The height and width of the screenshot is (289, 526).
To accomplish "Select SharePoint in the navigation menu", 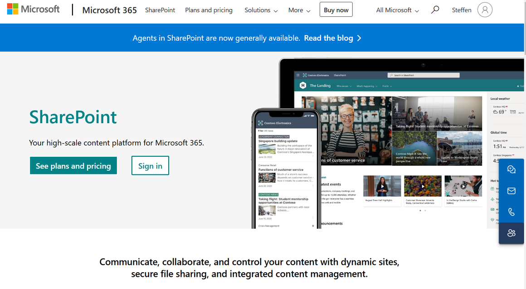I will (x=160, y=10).
